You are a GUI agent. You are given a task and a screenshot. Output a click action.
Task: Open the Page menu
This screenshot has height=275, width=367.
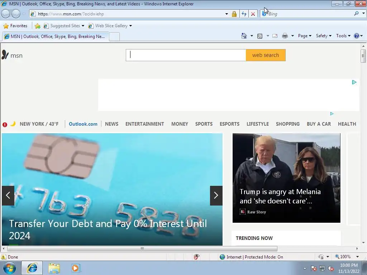click(x=305, y=36)
